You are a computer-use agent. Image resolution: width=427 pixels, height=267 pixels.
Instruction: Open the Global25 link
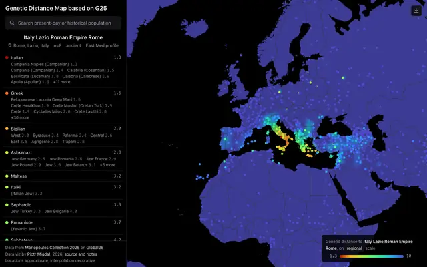click(95, 248)
